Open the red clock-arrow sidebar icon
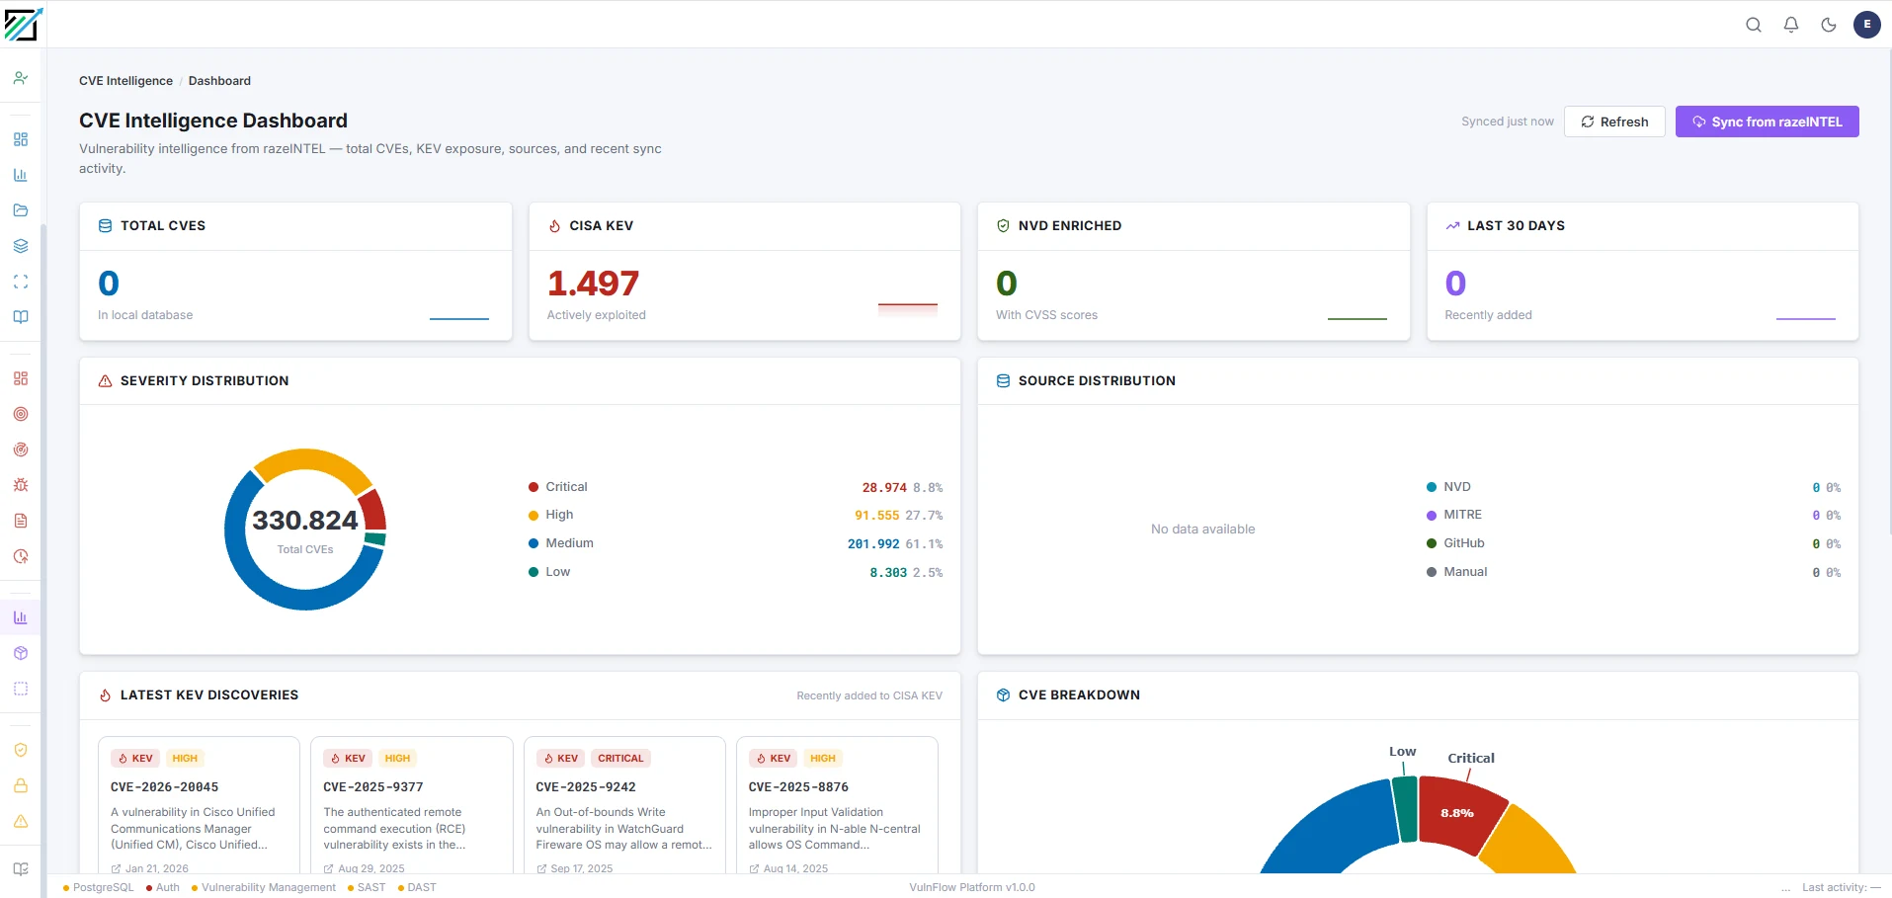The width and height of the screenshot is (1892, 898). point(21,556)
